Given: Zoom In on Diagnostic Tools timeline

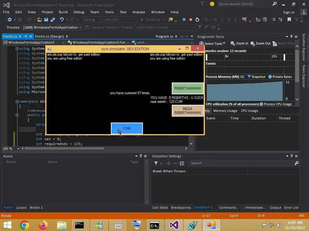Looking at the screenshot, I should pos(239,43).
